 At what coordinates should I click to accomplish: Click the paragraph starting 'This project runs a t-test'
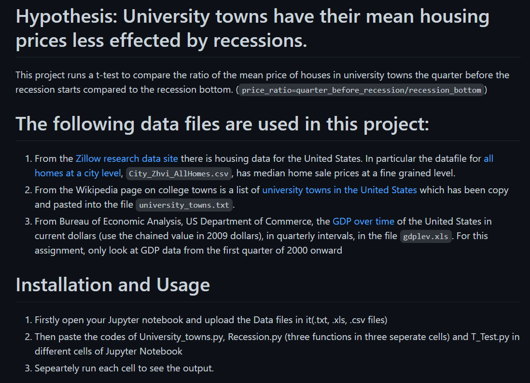pos(262,82)
